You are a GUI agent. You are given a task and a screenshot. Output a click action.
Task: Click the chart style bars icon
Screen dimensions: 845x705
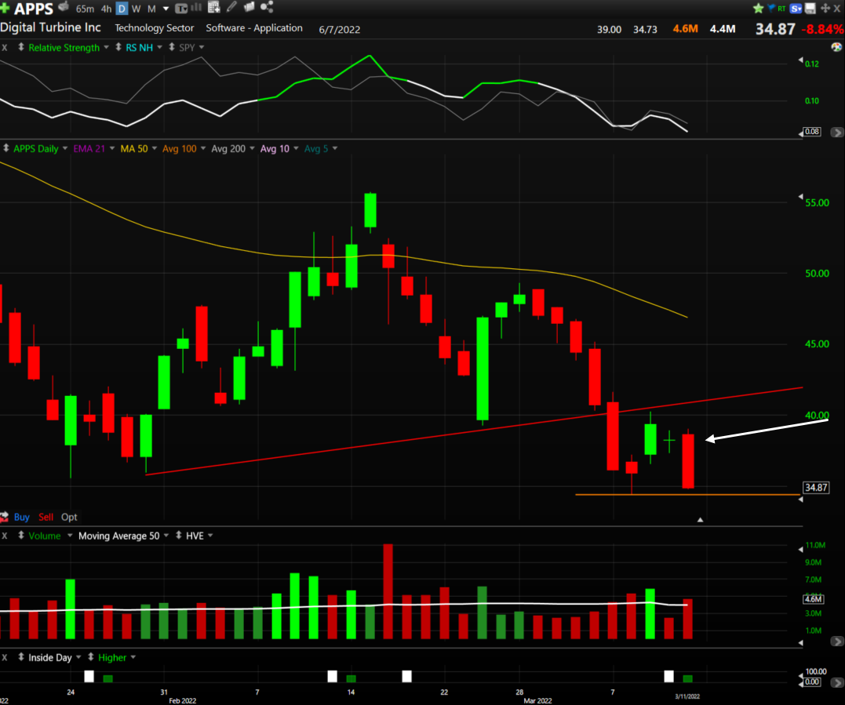[x=196, y=8]
